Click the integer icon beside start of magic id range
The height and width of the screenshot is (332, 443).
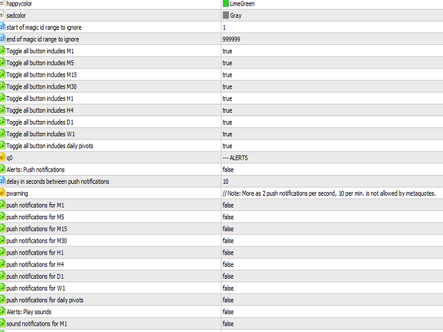pyautogui.click(x=3, y=27)
